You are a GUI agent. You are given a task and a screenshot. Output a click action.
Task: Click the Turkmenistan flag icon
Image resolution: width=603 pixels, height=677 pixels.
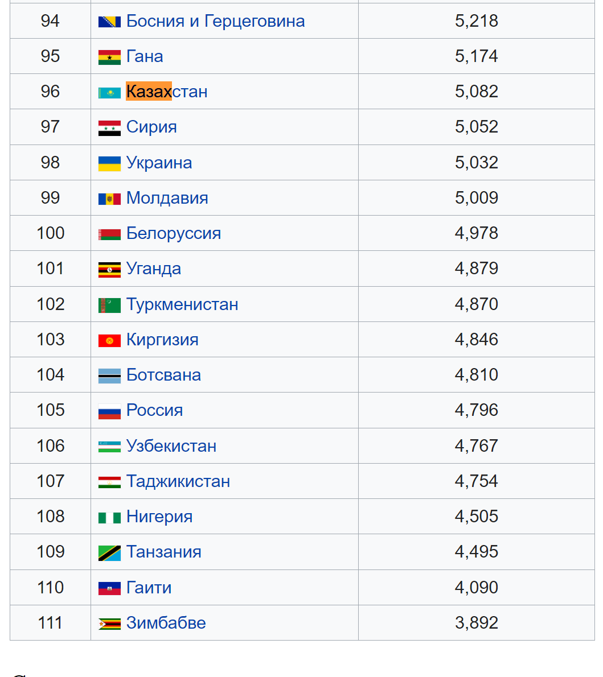[x=109, y=306]
